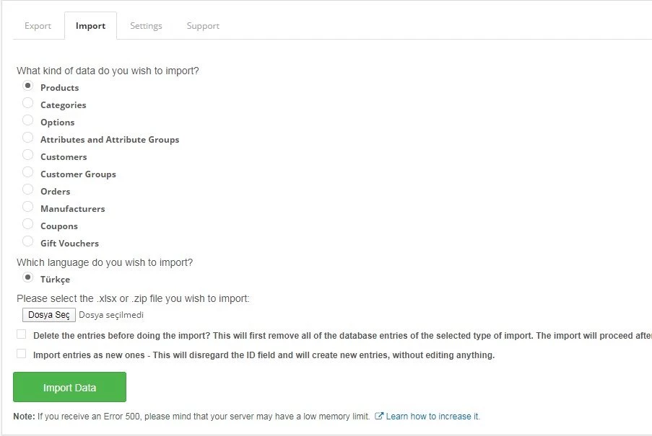Select the Categories radio button
652x436 pixels.
[x=28, y=103]
